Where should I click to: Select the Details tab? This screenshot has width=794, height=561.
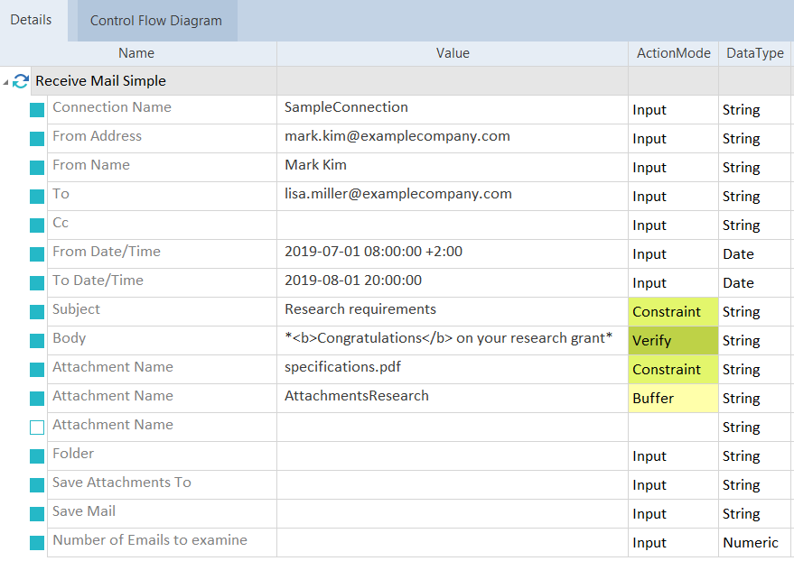[x=31, y=20]
